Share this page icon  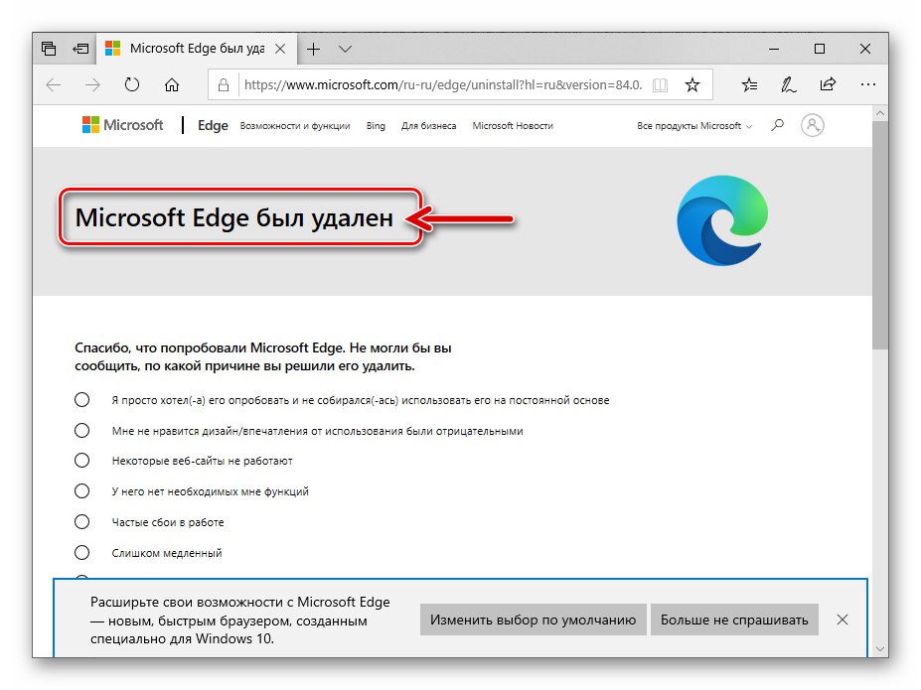point(828,84)
